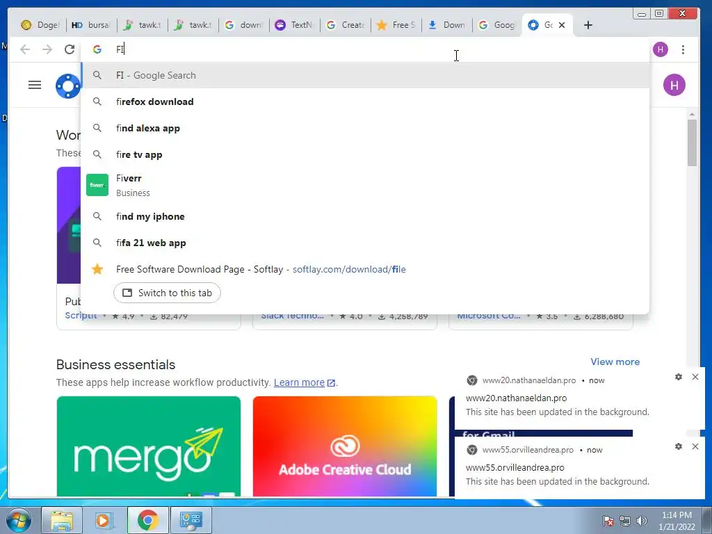Image resolution: width=712 pixels, height=534 pixels.
Task: Switch to the TextN tab
Action: tap(295, 25)
